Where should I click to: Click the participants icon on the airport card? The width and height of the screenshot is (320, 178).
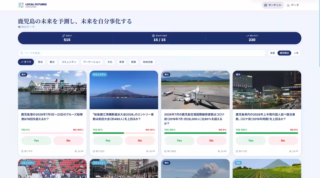click(x=219, y=151)
